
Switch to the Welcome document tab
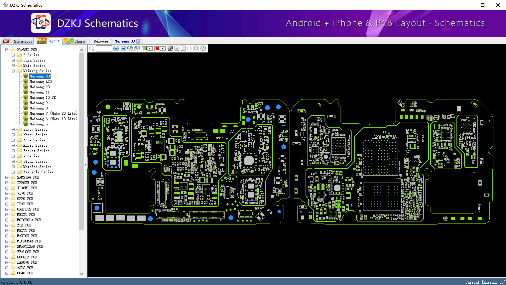click(101, 41)
